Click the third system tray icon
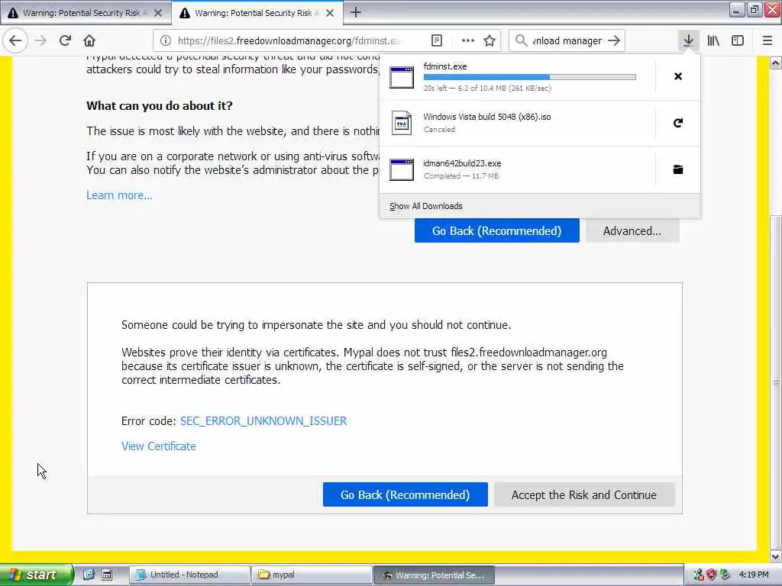Screen dimensions: 782x586 [x=725, y=575]
